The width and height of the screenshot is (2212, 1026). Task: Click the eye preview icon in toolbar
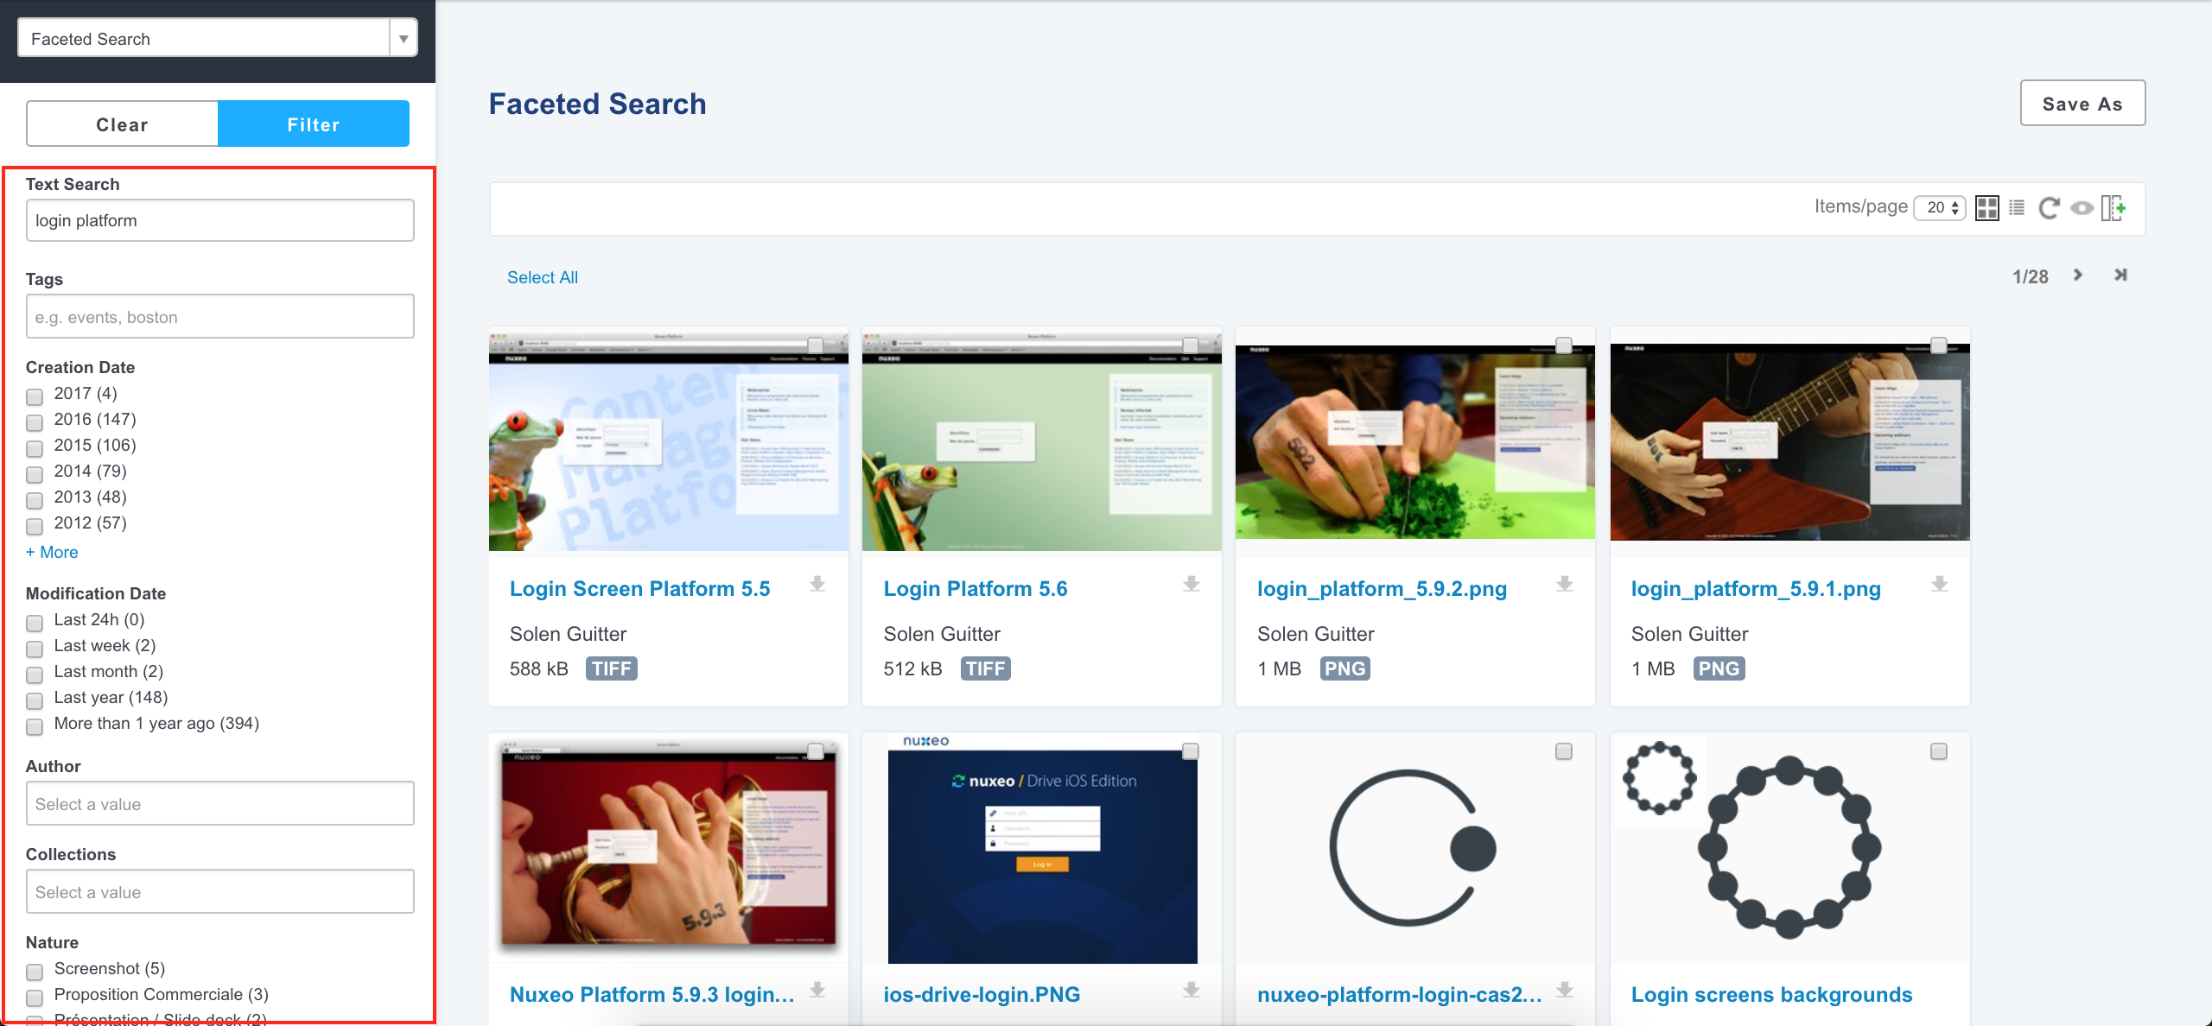point(2082,208)
